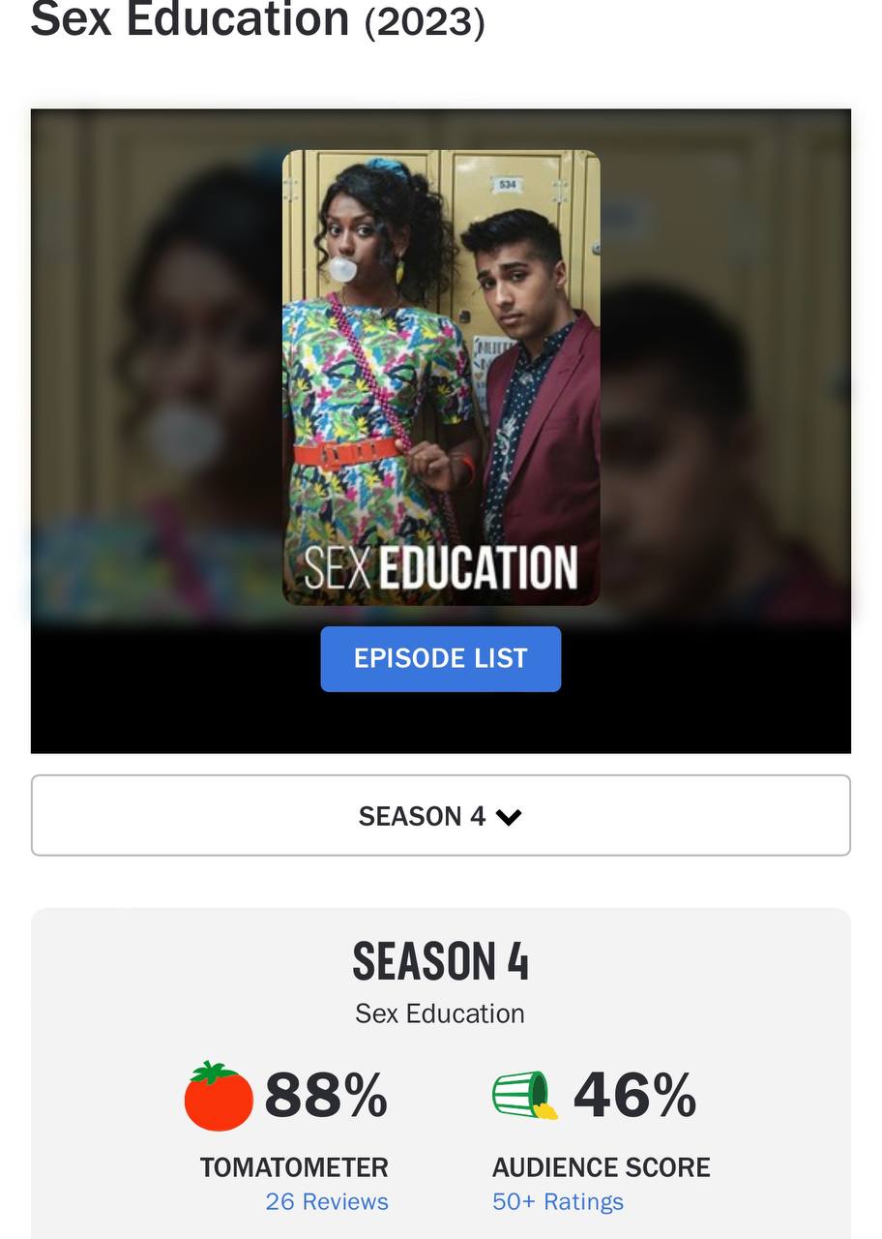Click the 46% audience score value
This screenshot has height=1239, width=882.
634,1096
